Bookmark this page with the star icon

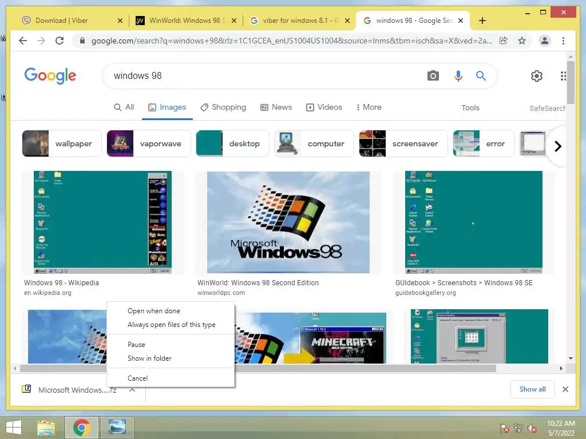[x=522, y=41]
